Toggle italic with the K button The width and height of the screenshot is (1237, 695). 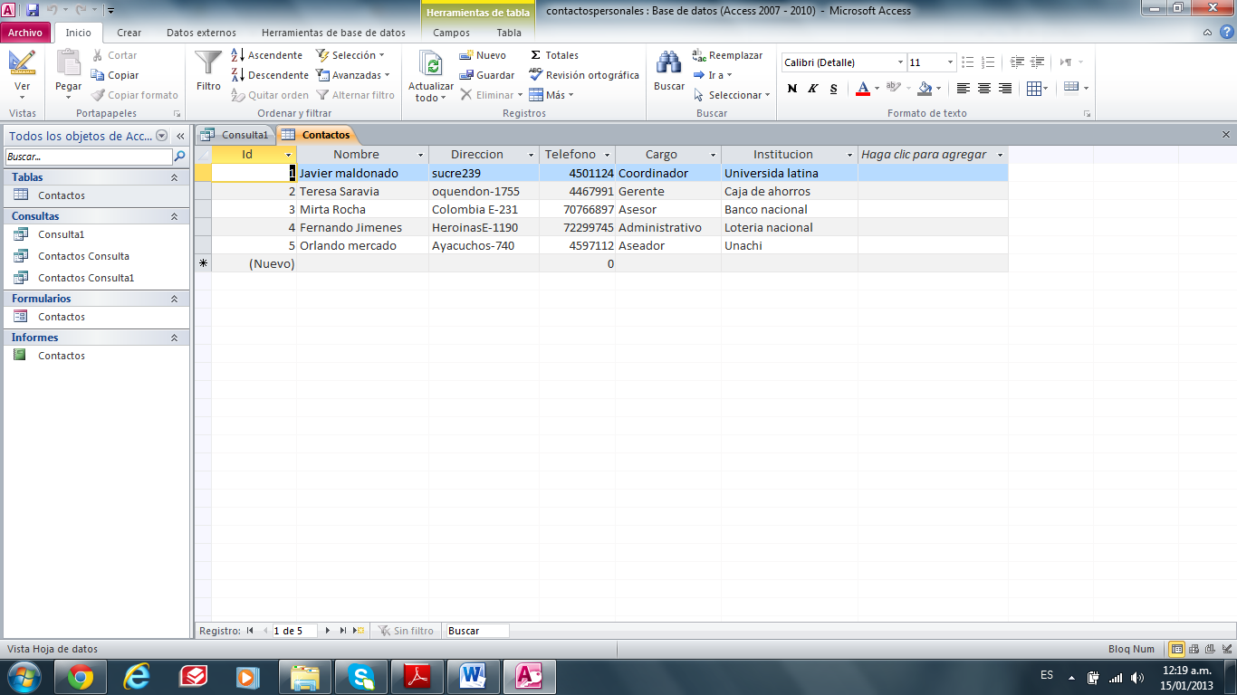811,88
